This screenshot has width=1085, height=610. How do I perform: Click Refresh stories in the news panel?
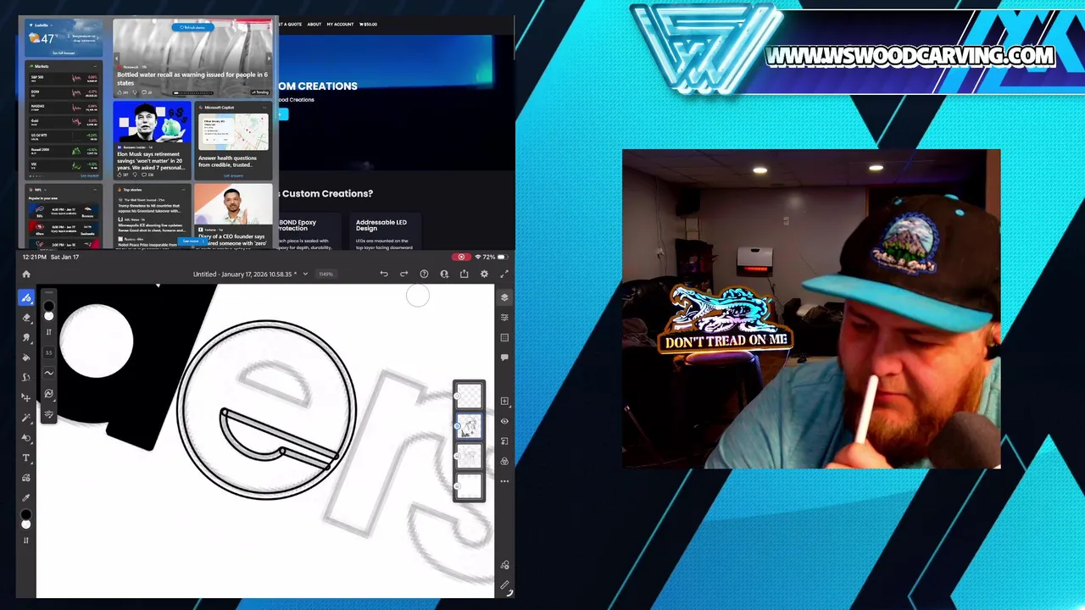[x=192, y=27]
